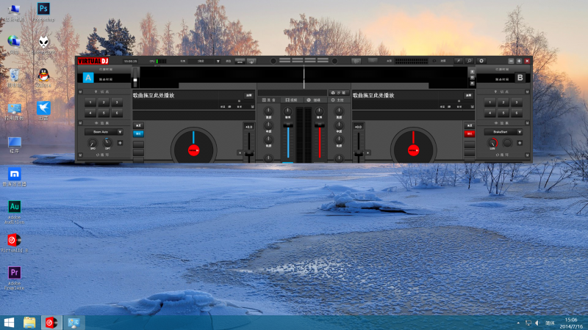Add effect slot with deck A plus button
This screenshot has width=588, height=330.
tap(120, 143)
